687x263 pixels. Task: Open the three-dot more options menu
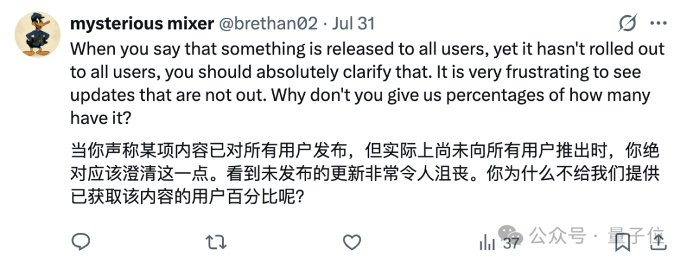coord(658,23)
